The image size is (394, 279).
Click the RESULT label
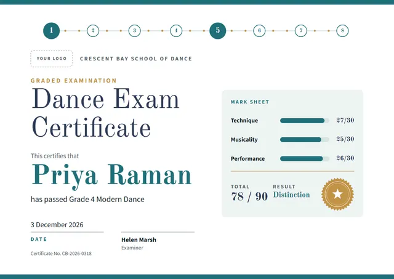click(284, 187)
